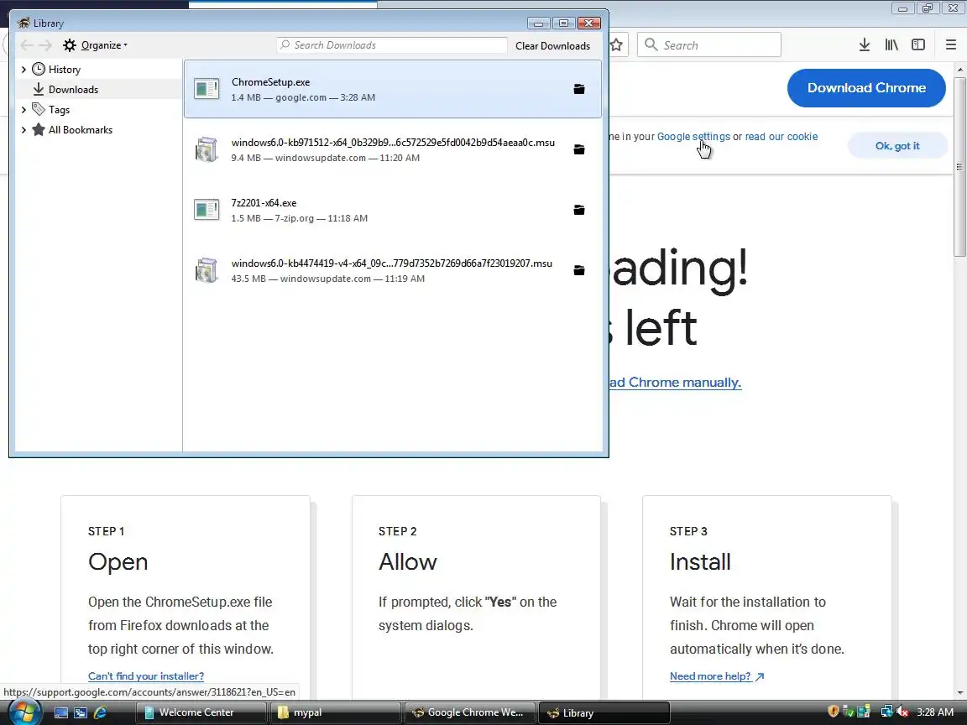The height and width of the screenshot is (725, 967).
Task: Switch to mypal taskbar button
Action: pos(335,712)
